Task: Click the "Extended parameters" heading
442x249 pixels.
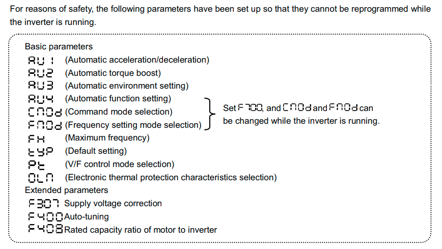Action: (66, 190)
